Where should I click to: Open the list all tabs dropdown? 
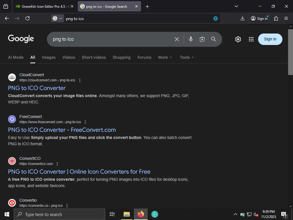point(236,6)
